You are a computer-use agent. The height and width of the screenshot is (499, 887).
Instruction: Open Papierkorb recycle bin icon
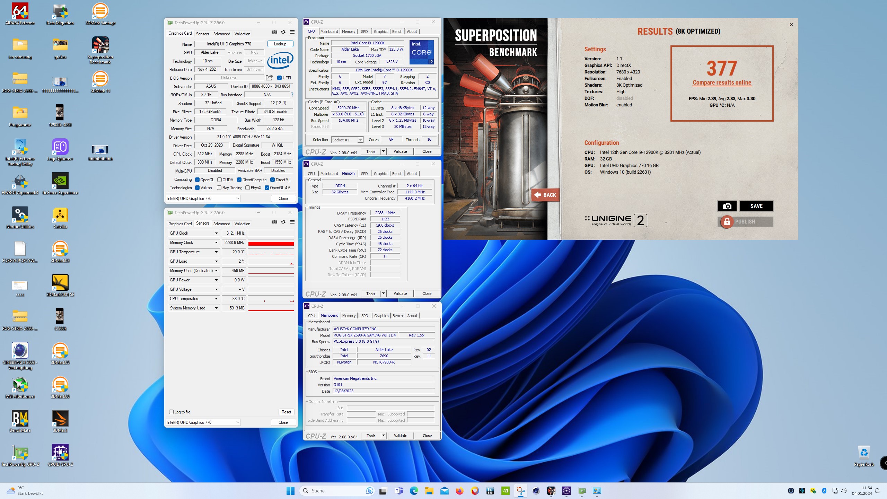pos(864,456)
